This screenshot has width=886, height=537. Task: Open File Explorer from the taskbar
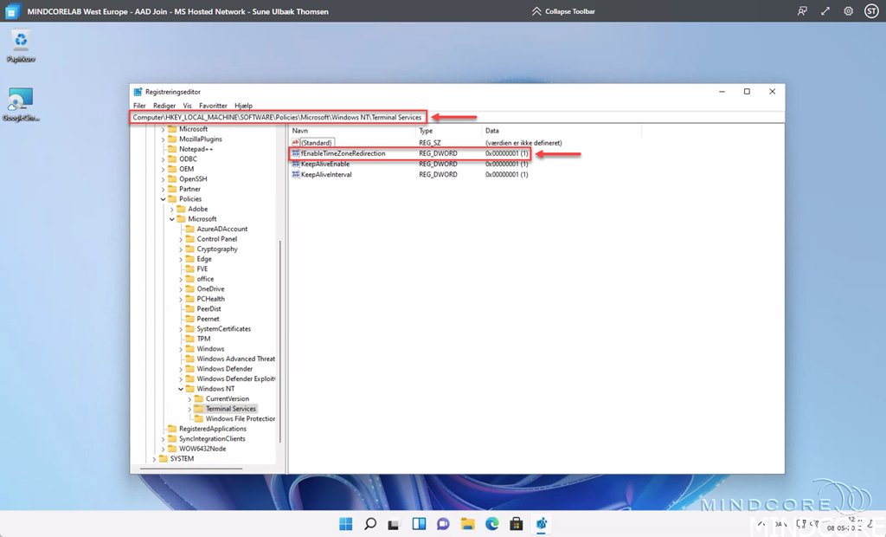coord(468,524)
